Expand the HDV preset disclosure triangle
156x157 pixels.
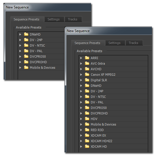81,119
